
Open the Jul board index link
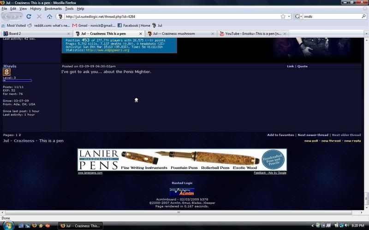[6, 141]
